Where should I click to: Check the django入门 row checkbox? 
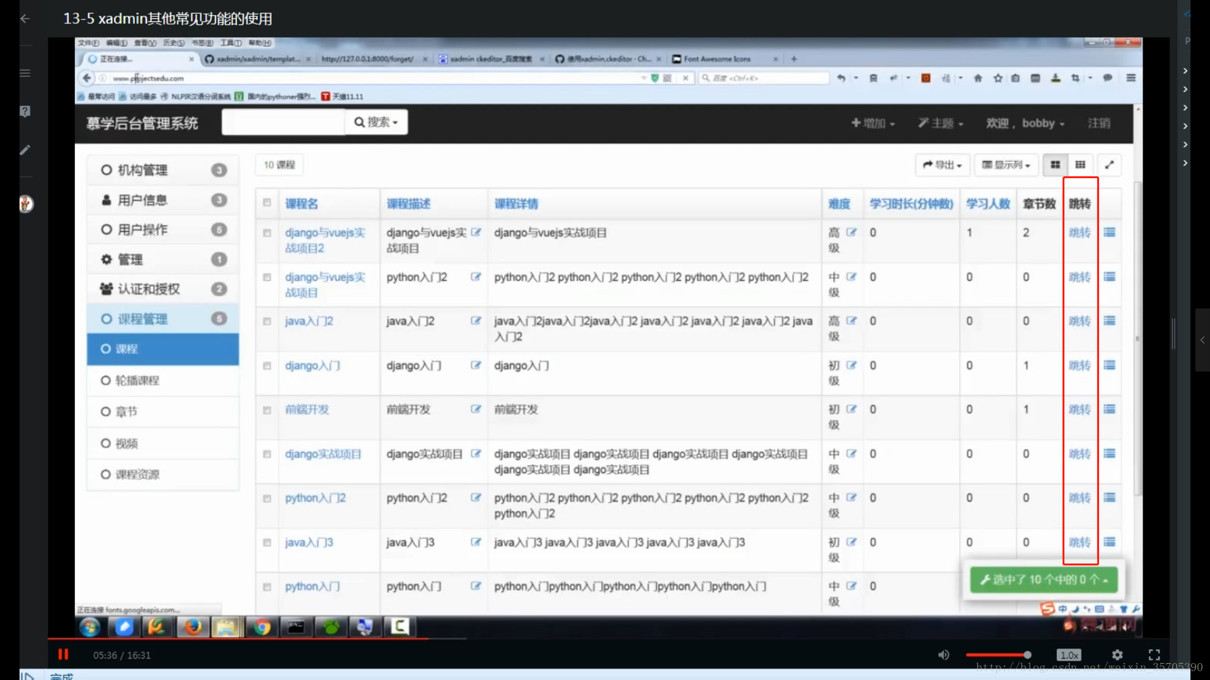267,366
